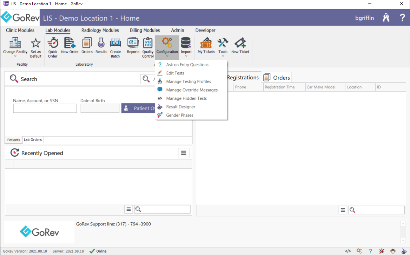The image size is (410, 255).
Task: Click the status bar crossed-tools icon
Action: 382,251
